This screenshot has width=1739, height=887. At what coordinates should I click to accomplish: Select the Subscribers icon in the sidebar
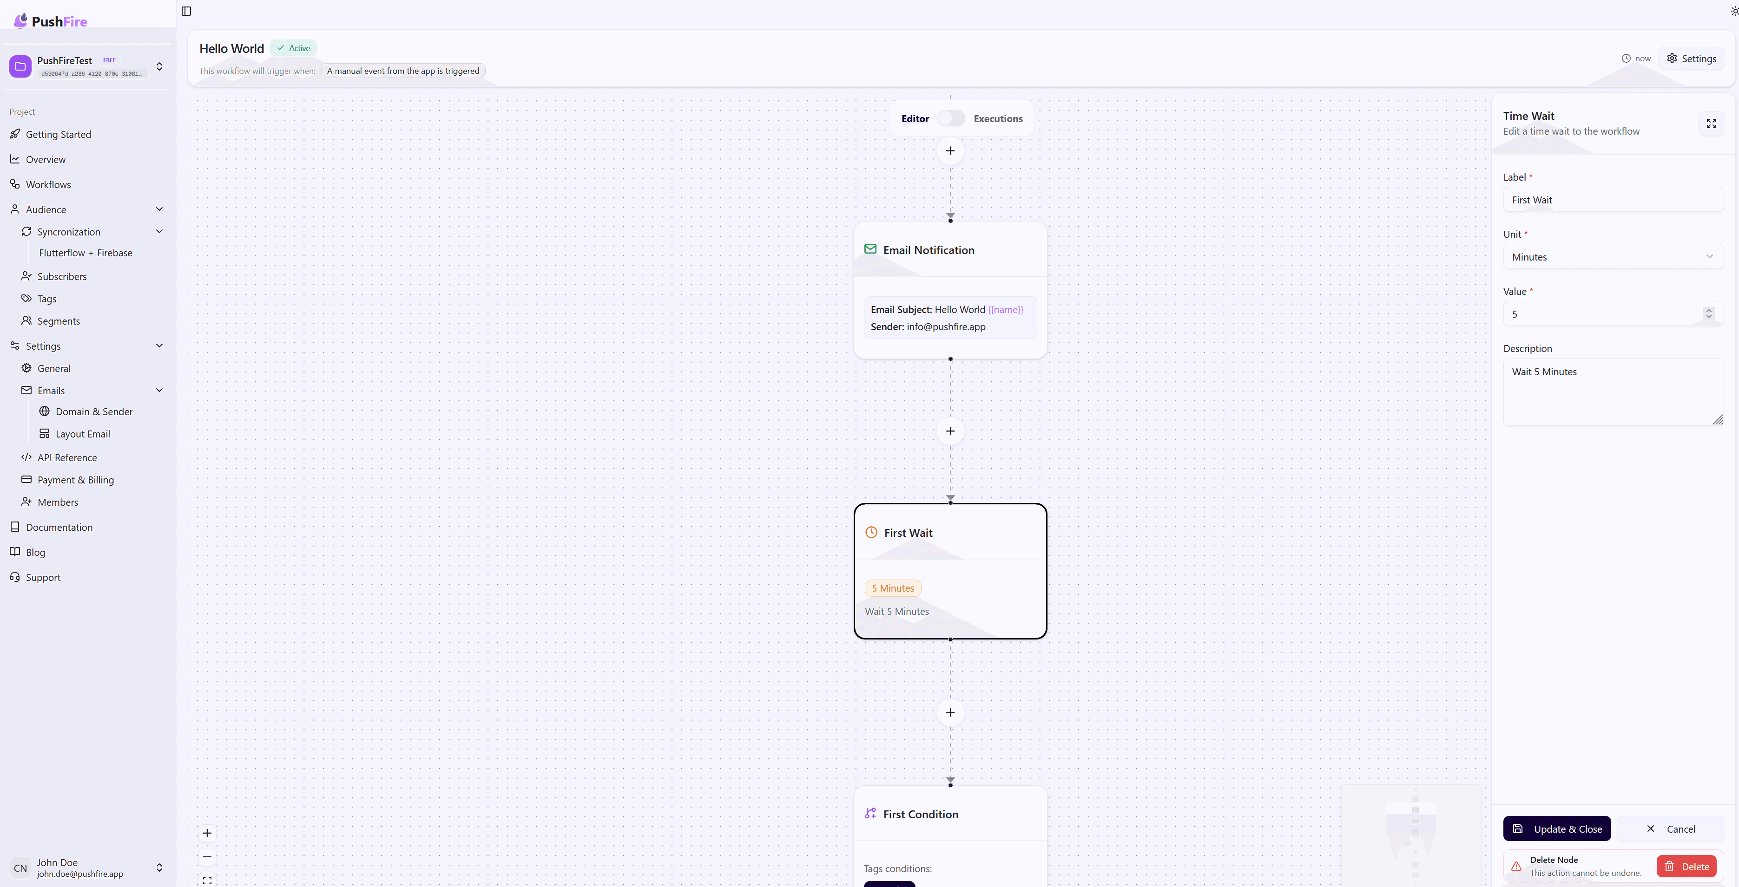[x=27, y=276]
